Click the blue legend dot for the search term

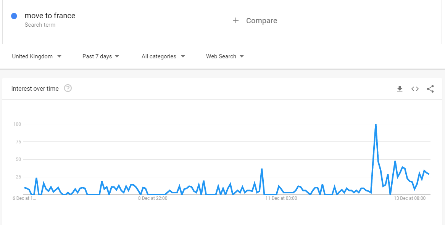[x=14, y=16]
